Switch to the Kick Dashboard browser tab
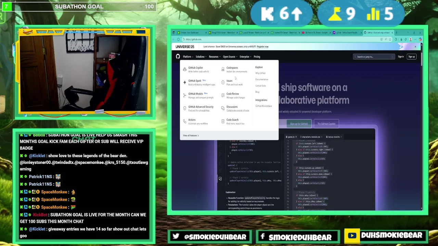Viewport: 438px width, 246px height. (192, 33)
